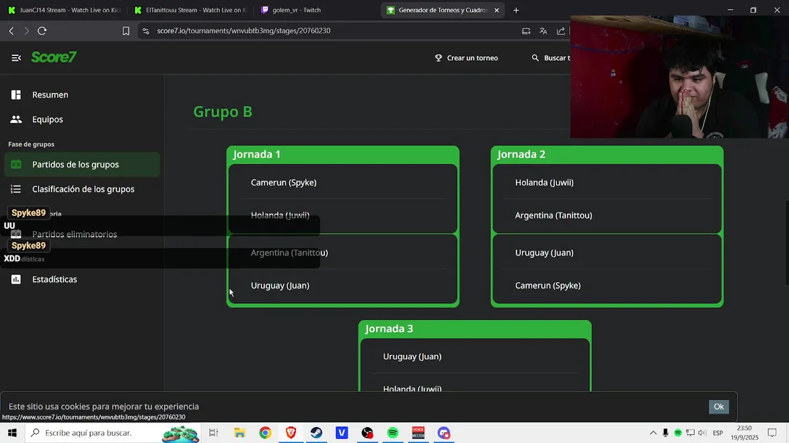Screen dimensions: 789x443
Task: Click the ESP language indicator
Action: click(718, 433)
